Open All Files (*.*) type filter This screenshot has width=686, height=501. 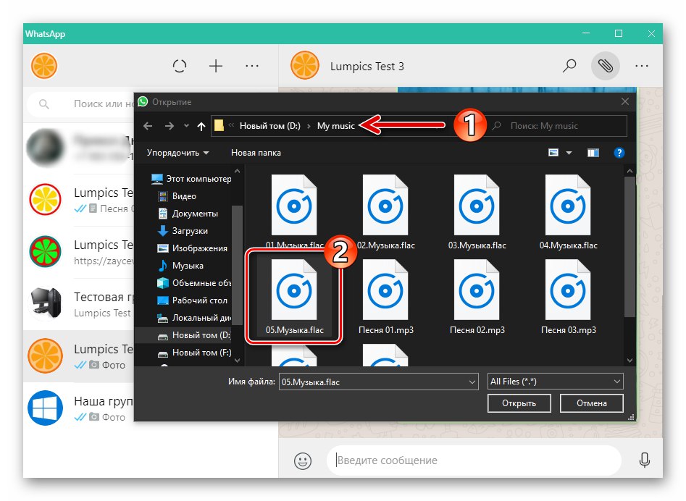coord(555,382)
